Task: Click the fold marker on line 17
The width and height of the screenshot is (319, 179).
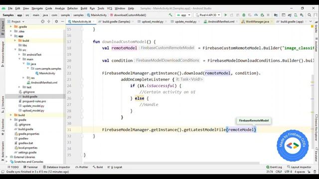Action: (x=82, y=42)
